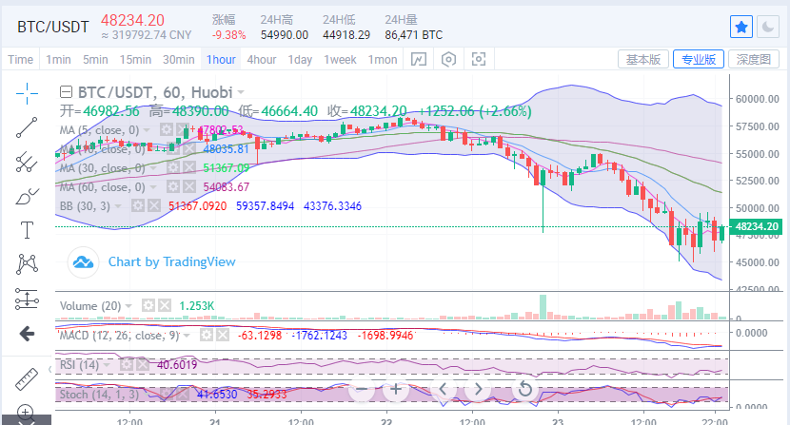Remove the MACD indicator

[222, 335]
